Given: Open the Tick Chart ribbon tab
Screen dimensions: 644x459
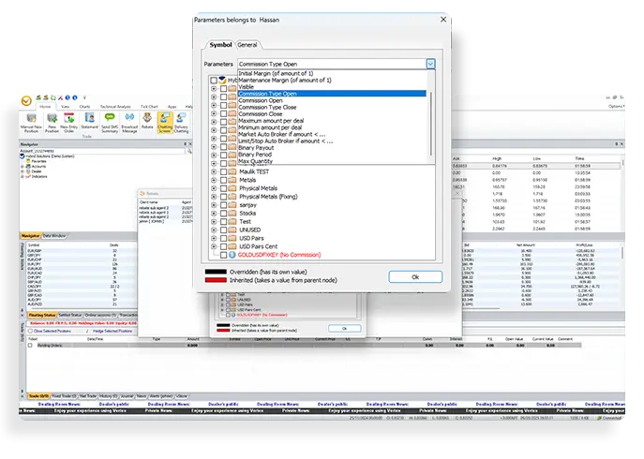Looking at the screenshot, I should (x=149, y=107).
